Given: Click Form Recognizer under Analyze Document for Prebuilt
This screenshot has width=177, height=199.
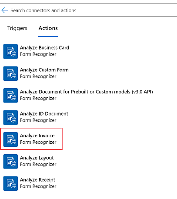Looking at the screenshot, I should (38, 98).
